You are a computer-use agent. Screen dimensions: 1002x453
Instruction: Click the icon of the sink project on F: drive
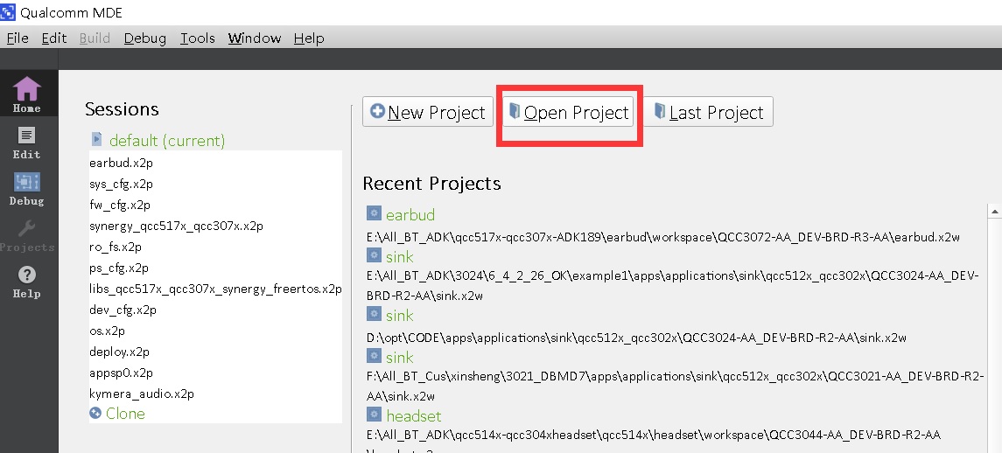click(374, 356)
